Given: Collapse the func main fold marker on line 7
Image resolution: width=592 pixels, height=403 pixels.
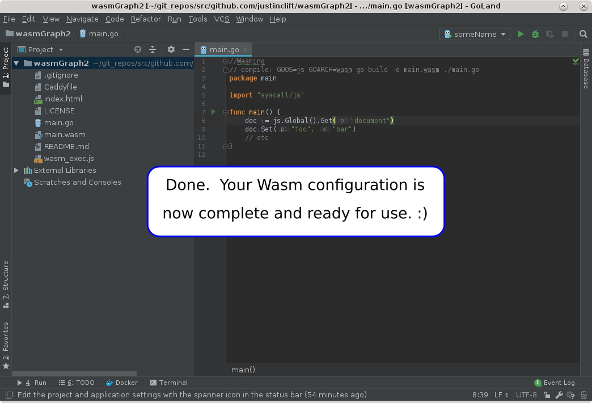Looking at the screenshot, I should point(226,112).
